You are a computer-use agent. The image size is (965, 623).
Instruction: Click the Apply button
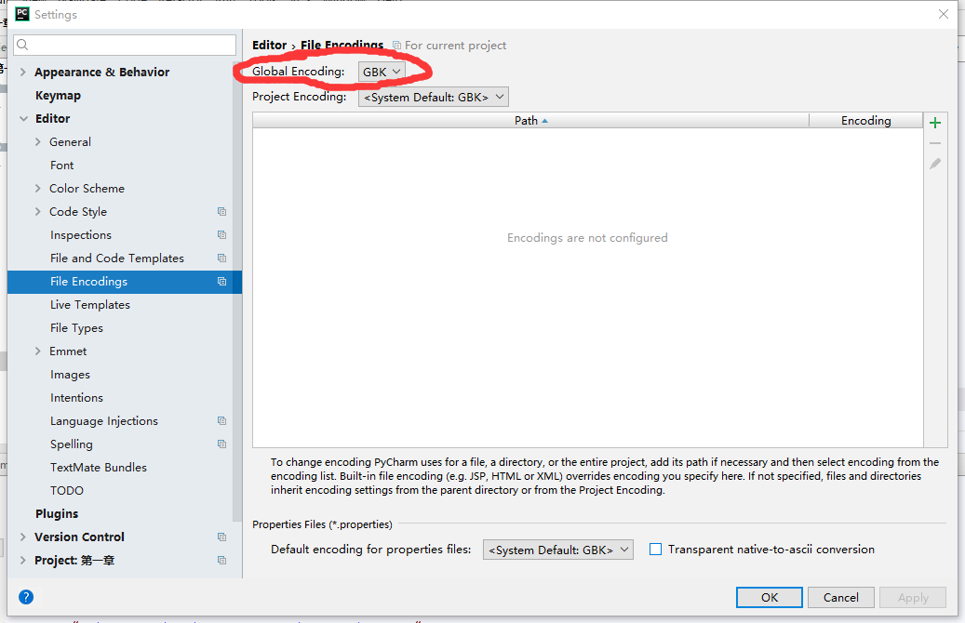click(913, 597)
